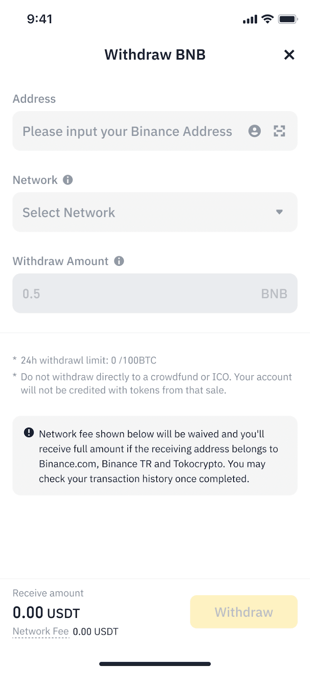
Task: Tap the underlined Network Fee link
Action: [x=41, y=631]
